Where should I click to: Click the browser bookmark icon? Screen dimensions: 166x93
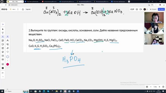coord(152,5)
